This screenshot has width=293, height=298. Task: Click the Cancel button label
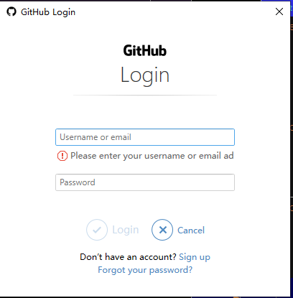pyautogui.click(x=191, y=231)
